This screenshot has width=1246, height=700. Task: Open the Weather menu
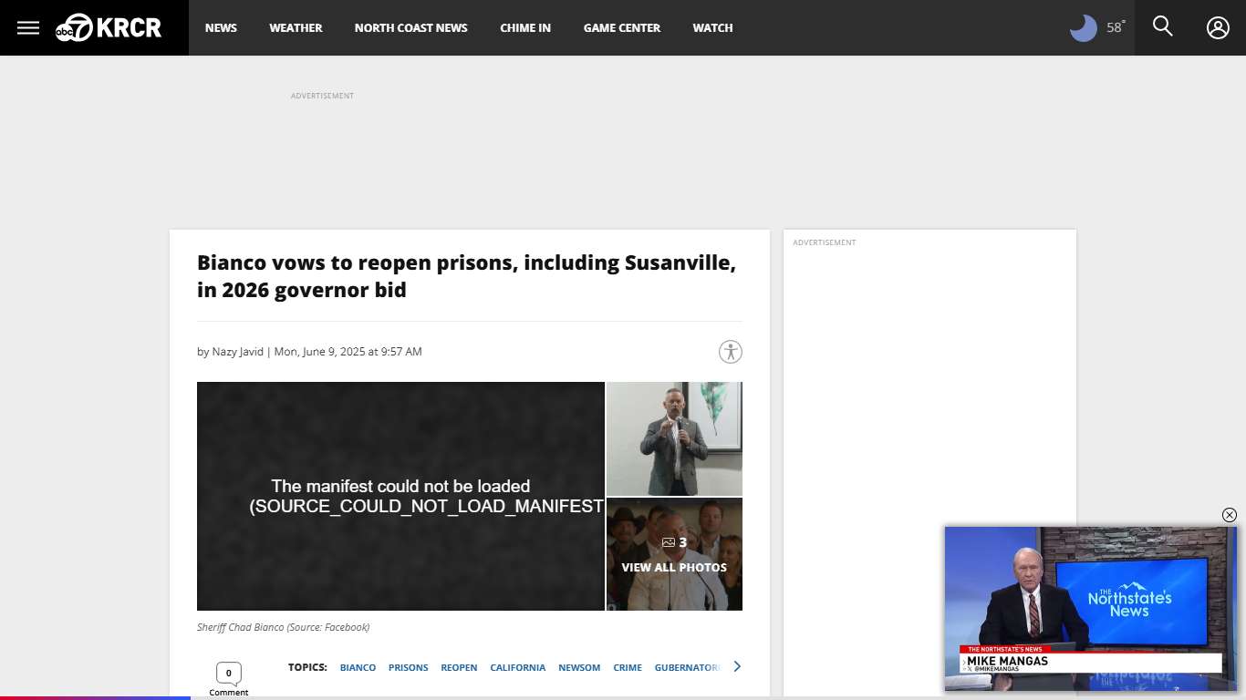(296, 28)
